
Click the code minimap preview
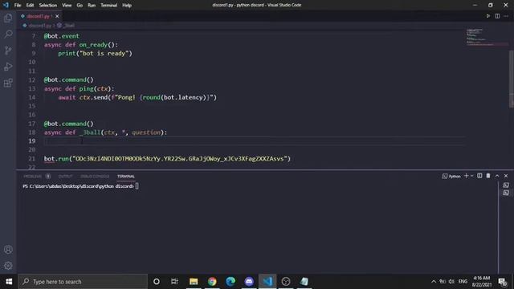point(487,38)
